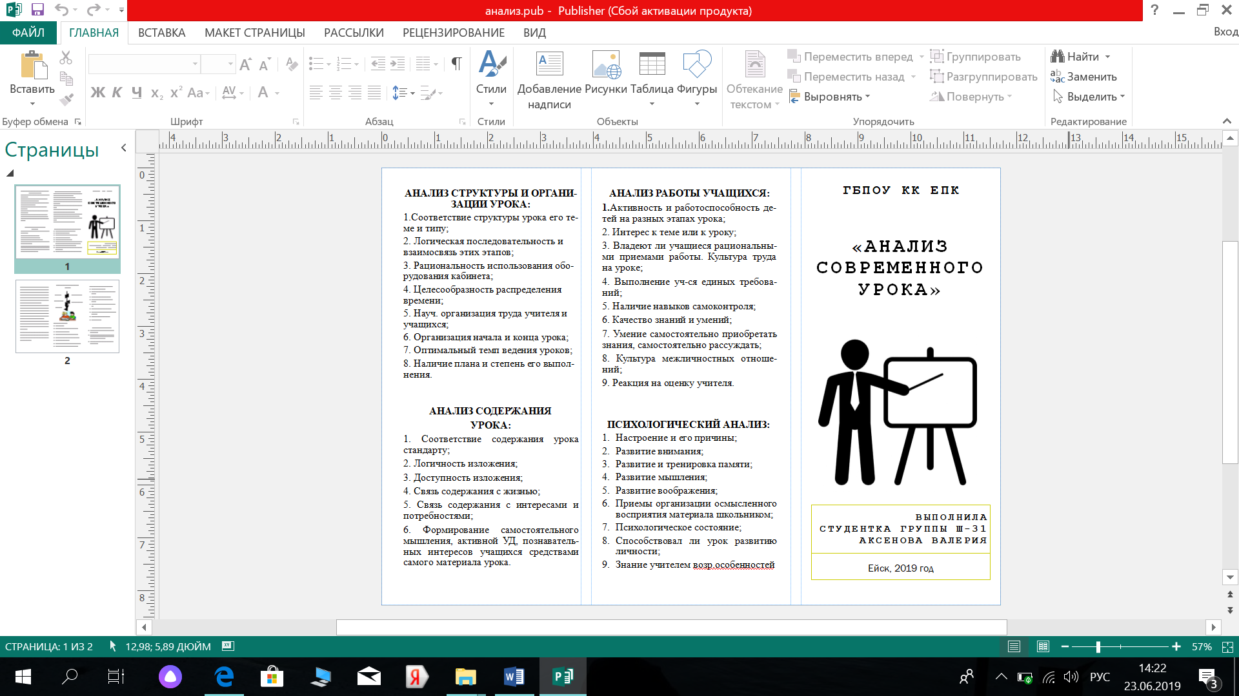Click Найти in Редактирование group

pos(1075,57)
